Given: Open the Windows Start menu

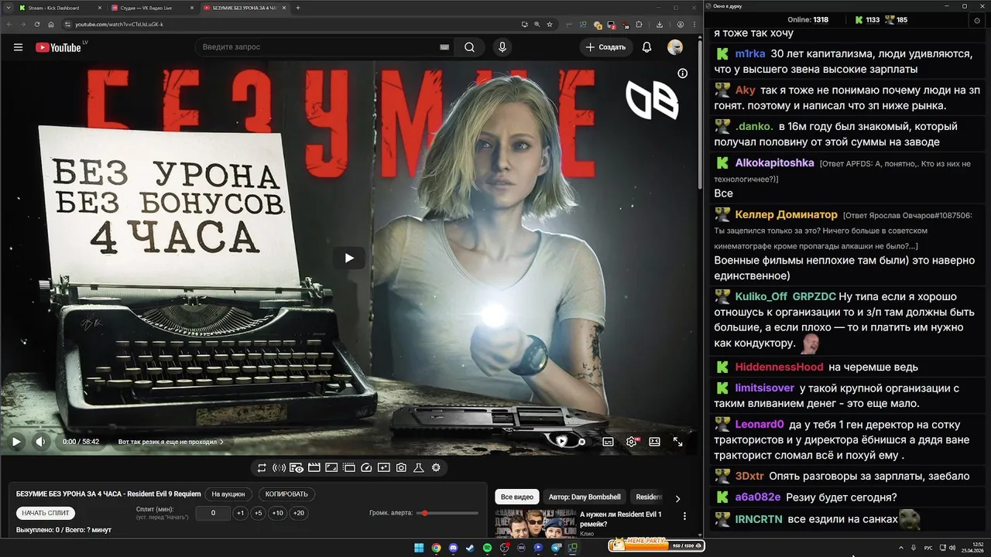Looking at the screenshot, I should 419,548.
